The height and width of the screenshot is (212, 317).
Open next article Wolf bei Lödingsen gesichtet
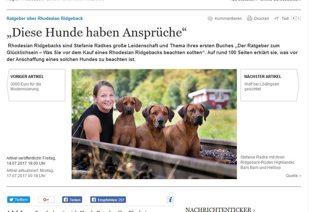tap(262, 86)
